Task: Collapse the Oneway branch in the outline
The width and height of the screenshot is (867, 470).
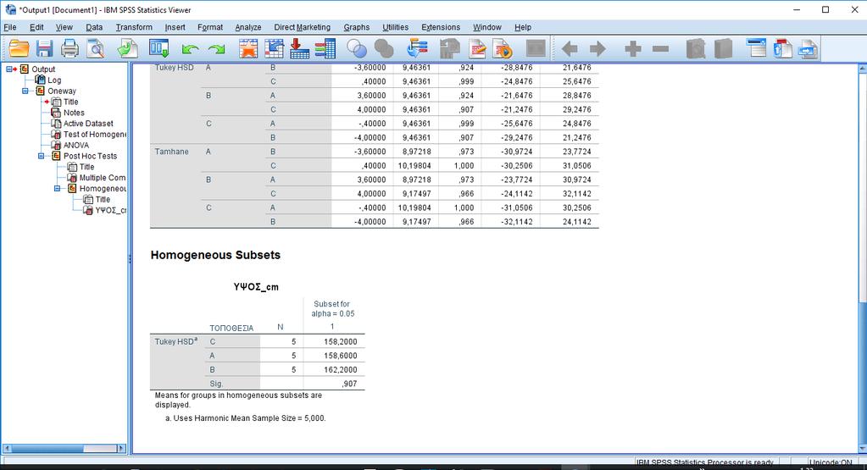Action: (25, 91)
